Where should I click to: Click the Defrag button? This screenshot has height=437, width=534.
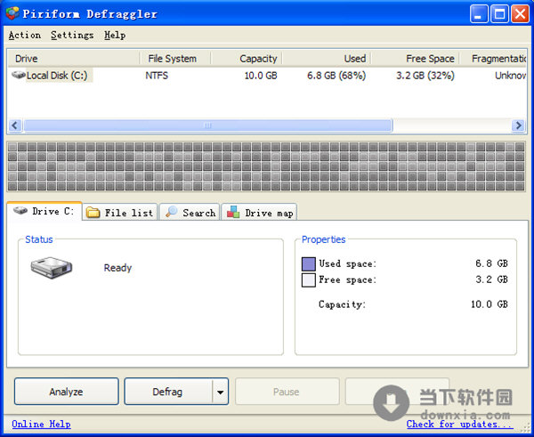coord(168,392)
